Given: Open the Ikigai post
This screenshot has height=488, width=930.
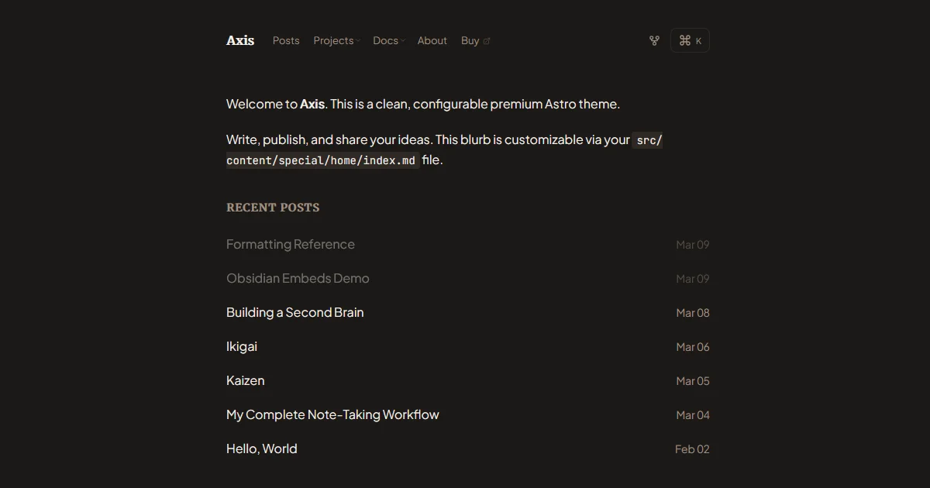Looking at the screenshot, I should 242,346.
